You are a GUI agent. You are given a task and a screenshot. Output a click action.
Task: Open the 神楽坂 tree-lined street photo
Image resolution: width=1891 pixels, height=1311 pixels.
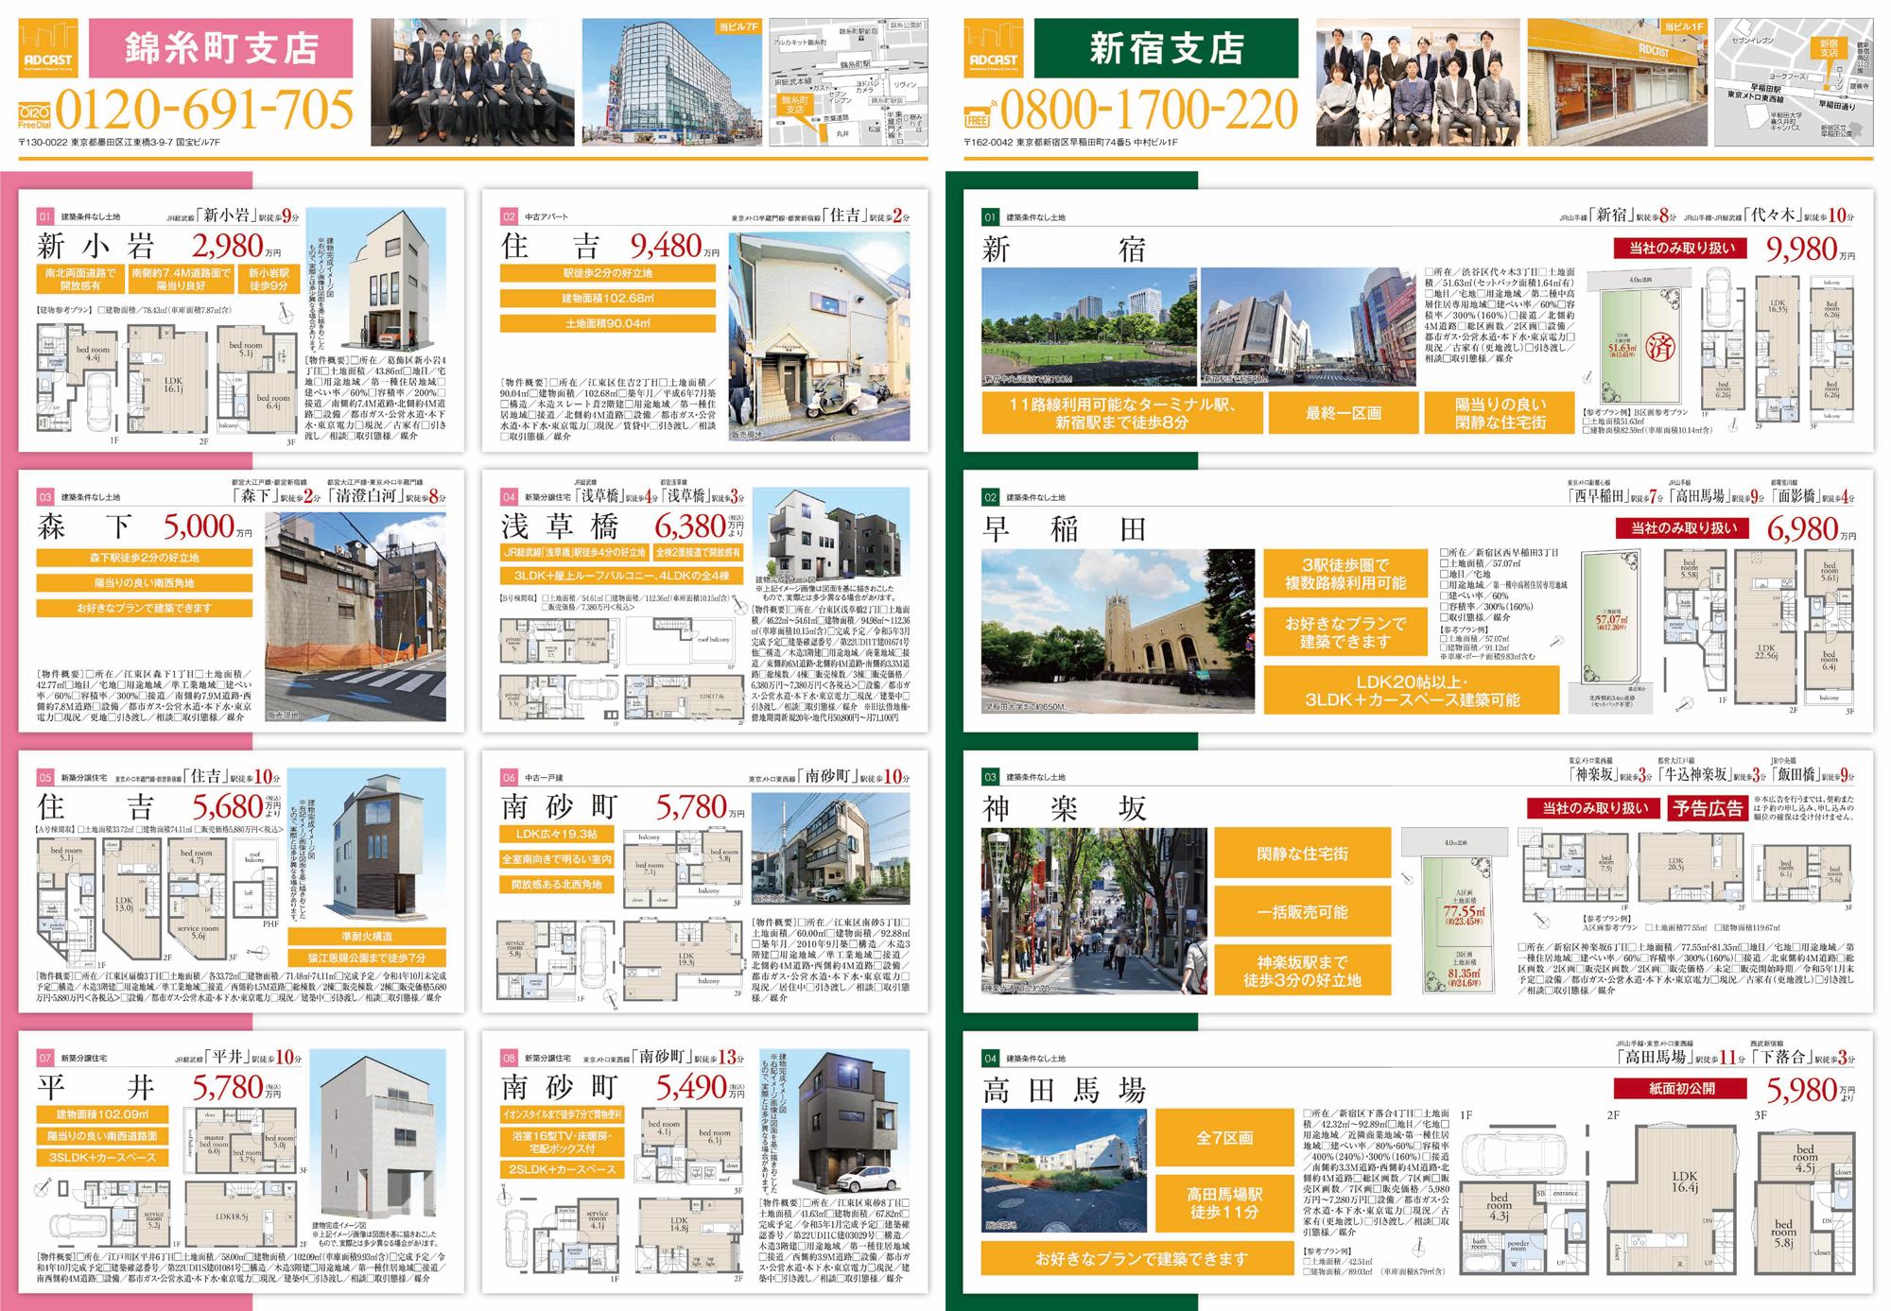pos(1094,911)
